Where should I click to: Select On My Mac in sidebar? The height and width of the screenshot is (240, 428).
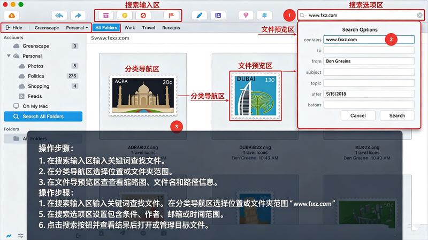coord(43,106)
